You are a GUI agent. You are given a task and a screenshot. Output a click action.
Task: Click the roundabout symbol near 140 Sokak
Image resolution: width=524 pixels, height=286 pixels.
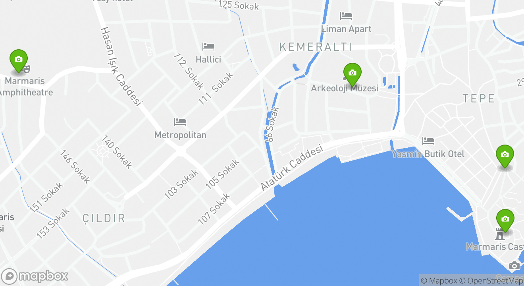click(101, 152)
